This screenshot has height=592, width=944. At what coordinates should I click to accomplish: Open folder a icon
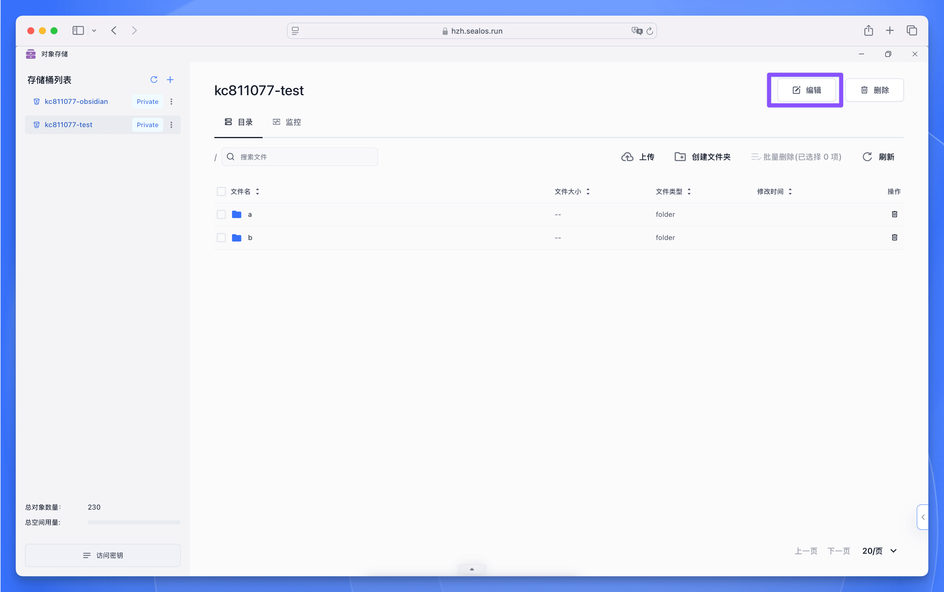pos(237,214)
